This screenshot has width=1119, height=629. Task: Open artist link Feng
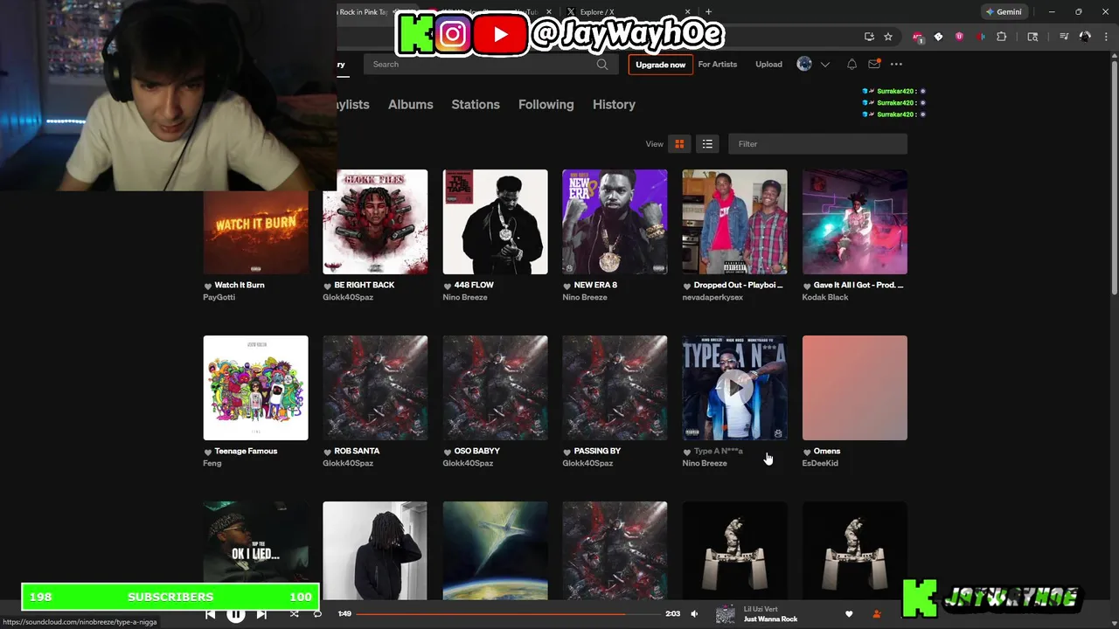coord(212,463)
